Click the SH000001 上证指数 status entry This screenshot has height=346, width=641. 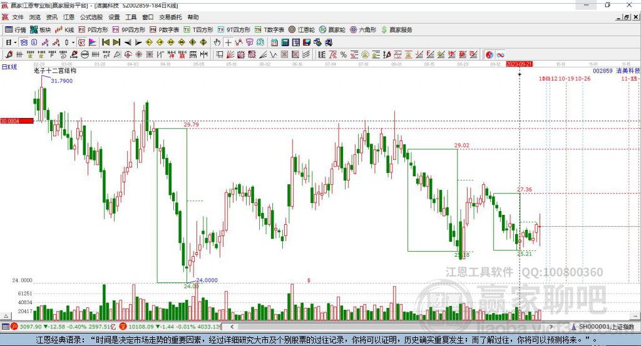(603, 327)
